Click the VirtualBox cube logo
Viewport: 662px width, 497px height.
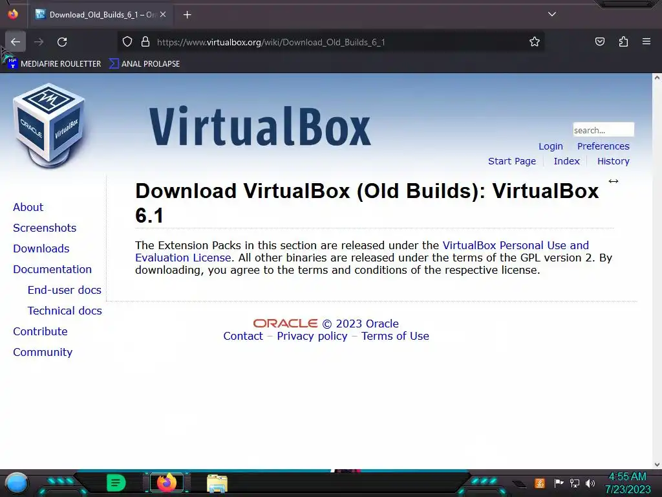pos(49,126)
